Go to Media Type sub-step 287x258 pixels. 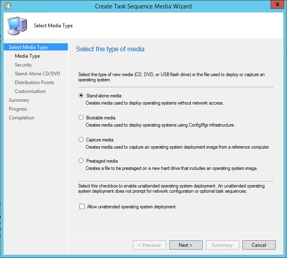[27, 56]
